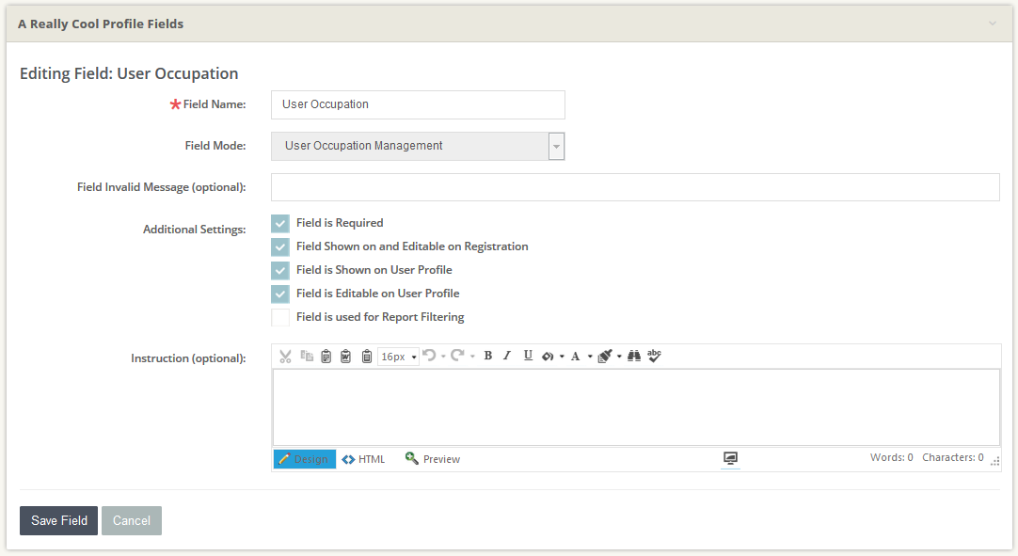Collapse the A Really Cool Profile Fields panel
Image resolution: width=1018 pixels, height=556 pixels.
(993, 24)
